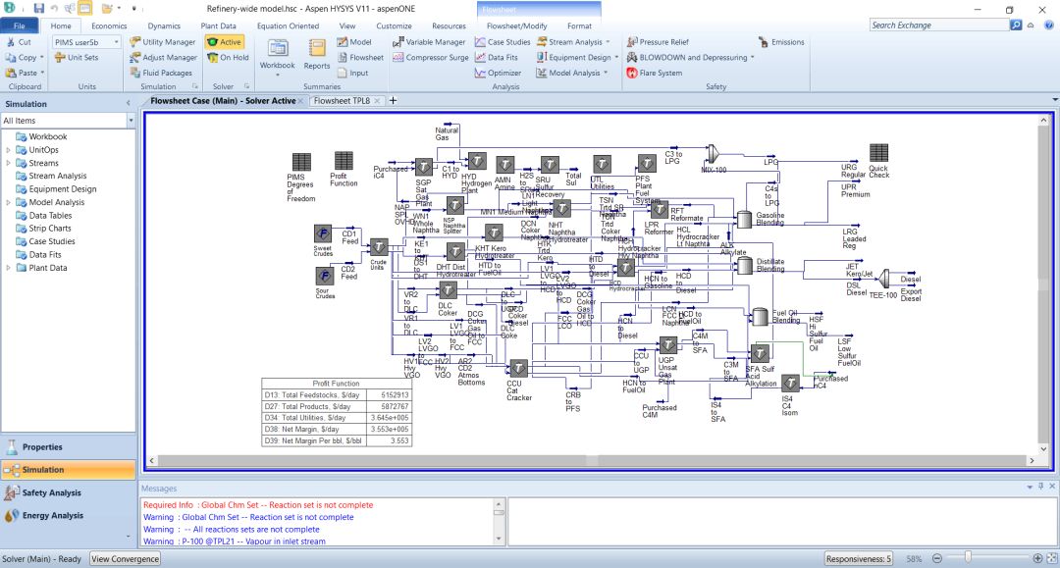This screenshot has height=568, width=1060.
Task: Open the PIMS user5b unit set dropdown
Action: coord(116,42)
